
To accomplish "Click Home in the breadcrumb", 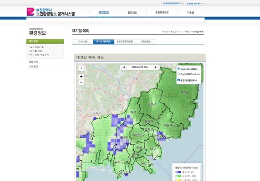I will click(165, 32).
